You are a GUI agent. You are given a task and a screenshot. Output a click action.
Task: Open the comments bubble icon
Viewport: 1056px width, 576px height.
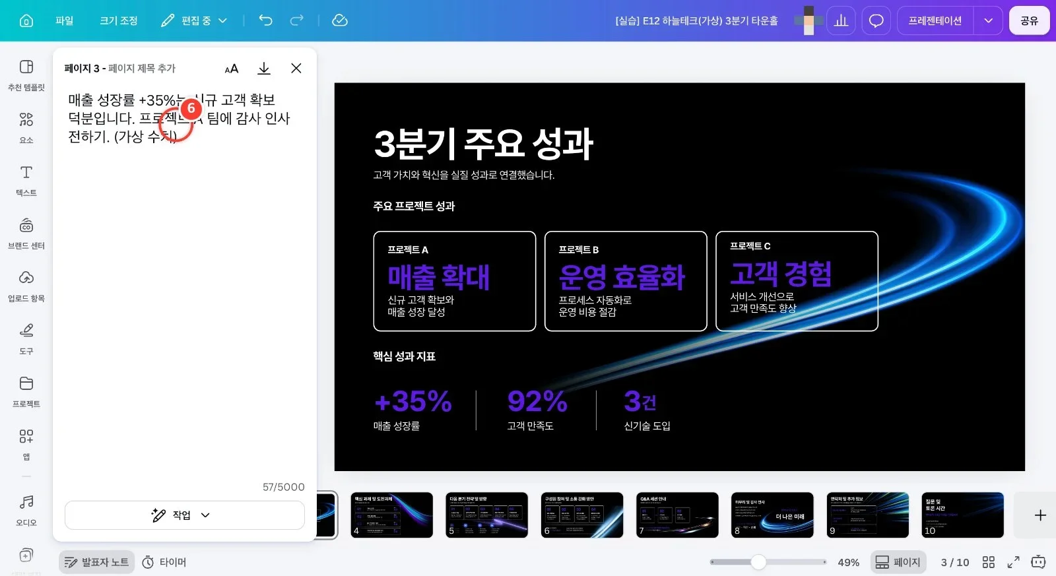point(876,20)
